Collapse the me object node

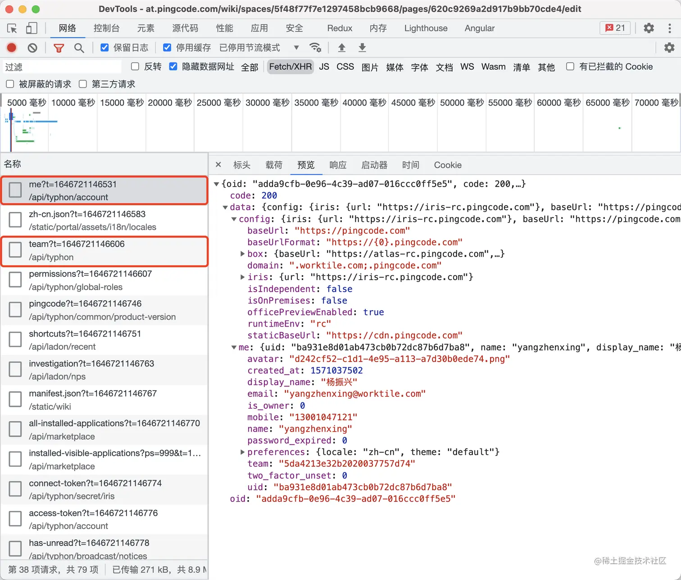click(234, 347)
